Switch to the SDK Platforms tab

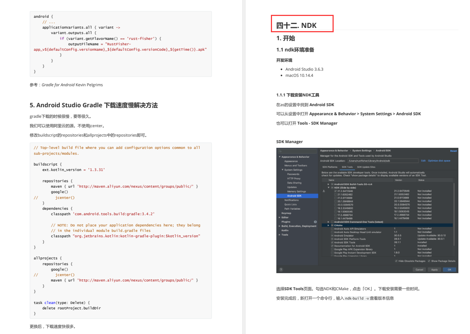coord(330,167)
